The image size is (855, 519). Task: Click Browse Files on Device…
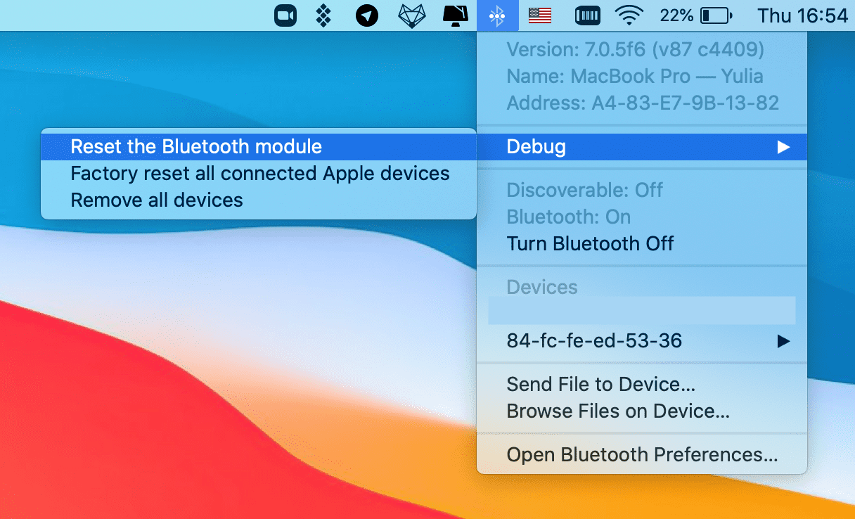pos(617,411)
